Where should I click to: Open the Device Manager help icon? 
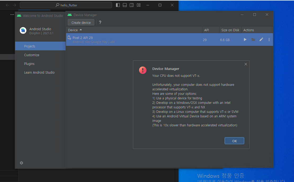coord(100,22)
